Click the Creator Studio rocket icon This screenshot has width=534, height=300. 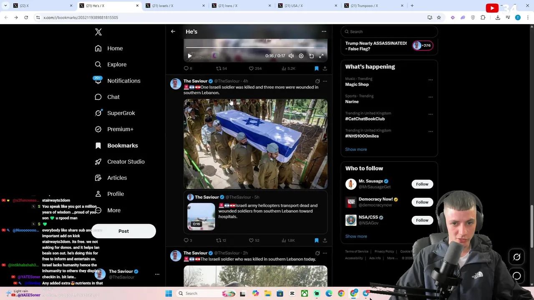click(x=98, y=162)
